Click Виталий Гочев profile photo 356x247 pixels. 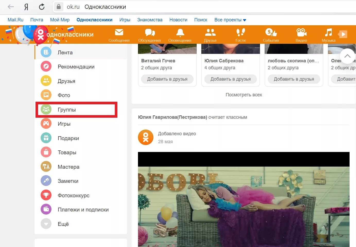(x=167, y=49)
